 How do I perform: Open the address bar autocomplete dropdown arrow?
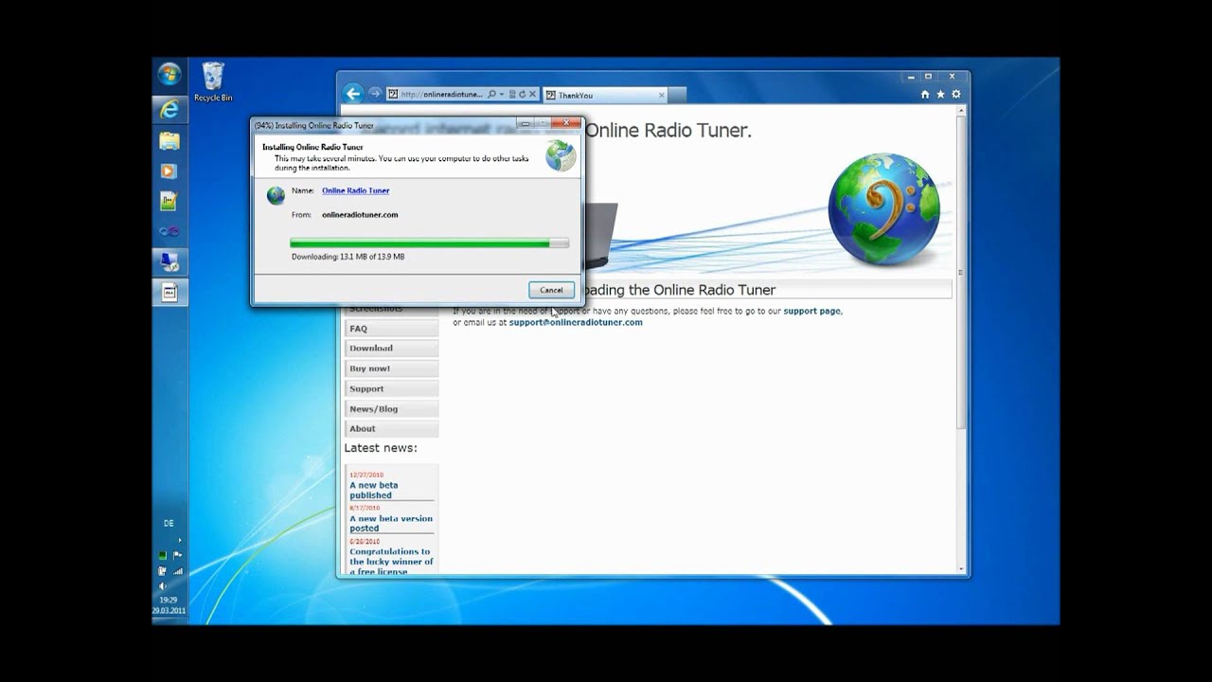pyautogui.click(x=502, y=95)
